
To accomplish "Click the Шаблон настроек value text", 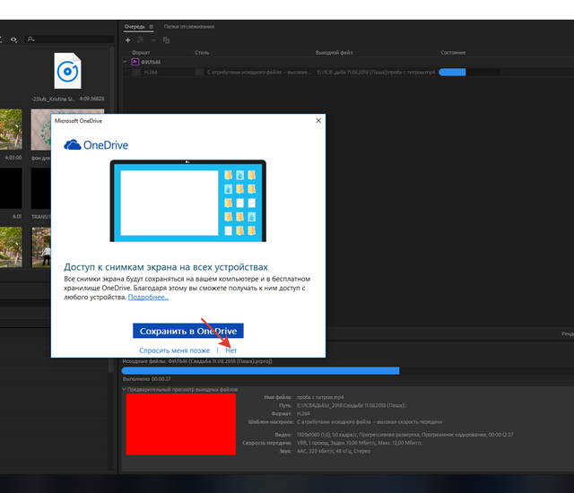I will click(370, 422).
